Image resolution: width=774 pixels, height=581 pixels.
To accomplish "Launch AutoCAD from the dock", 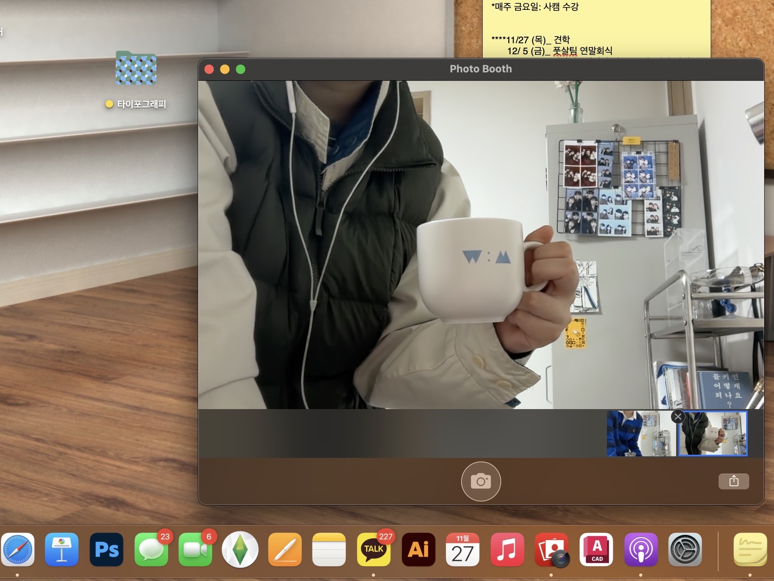I will coord(596,550).
